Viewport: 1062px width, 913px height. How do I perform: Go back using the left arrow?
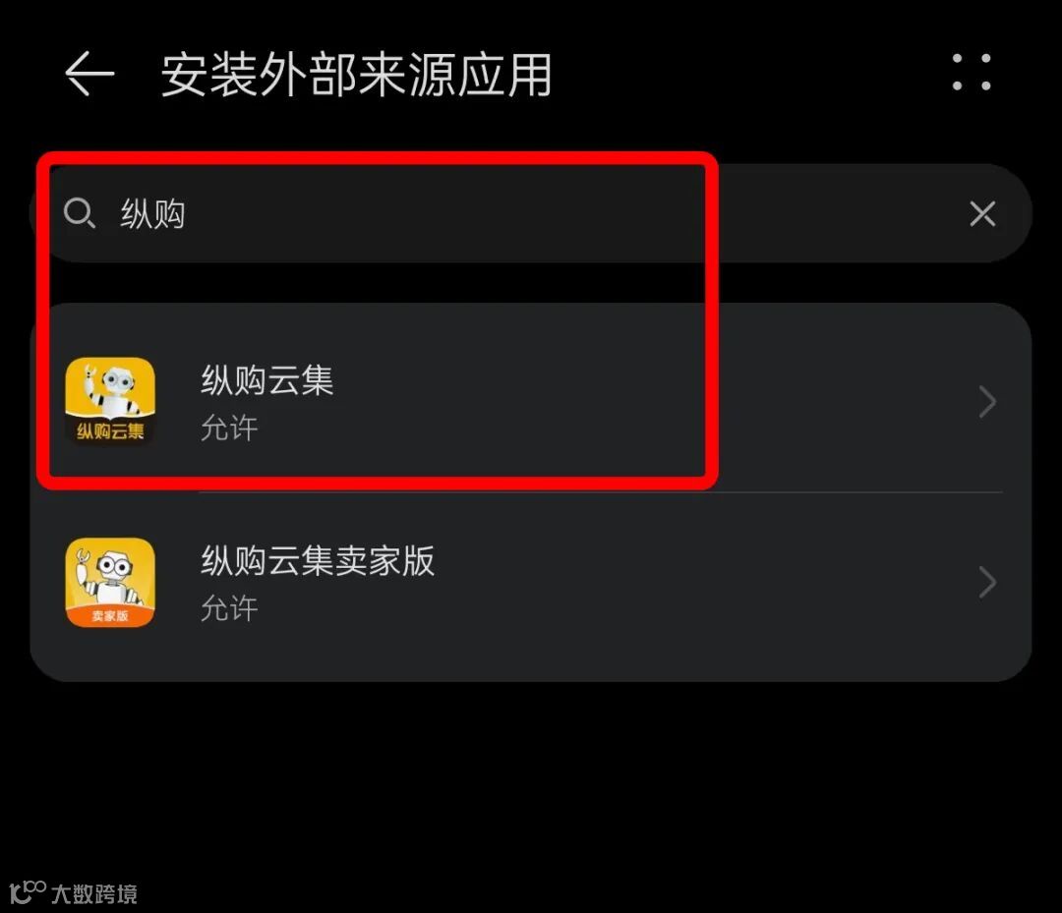tap(89, 73)
